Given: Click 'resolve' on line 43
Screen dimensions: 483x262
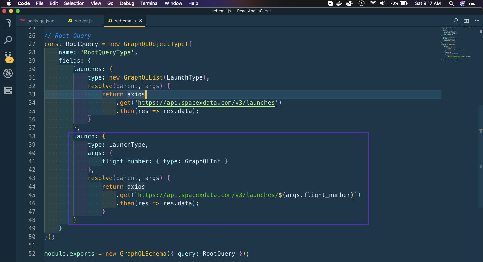Looking at the screenshot, I should tap(100, 178).
